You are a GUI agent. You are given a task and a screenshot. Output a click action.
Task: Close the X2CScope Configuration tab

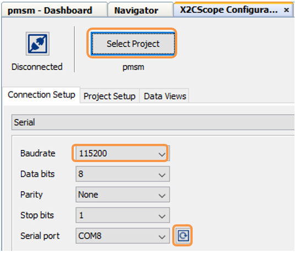[286, 10]
